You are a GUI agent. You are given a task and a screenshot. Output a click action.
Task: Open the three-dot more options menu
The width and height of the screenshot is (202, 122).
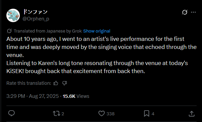(x=193, y=12)
